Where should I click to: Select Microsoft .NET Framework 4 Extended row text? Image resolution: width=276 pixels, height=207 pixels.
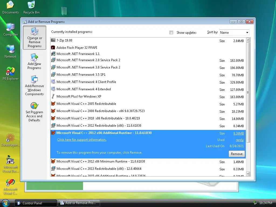[84, 89]
